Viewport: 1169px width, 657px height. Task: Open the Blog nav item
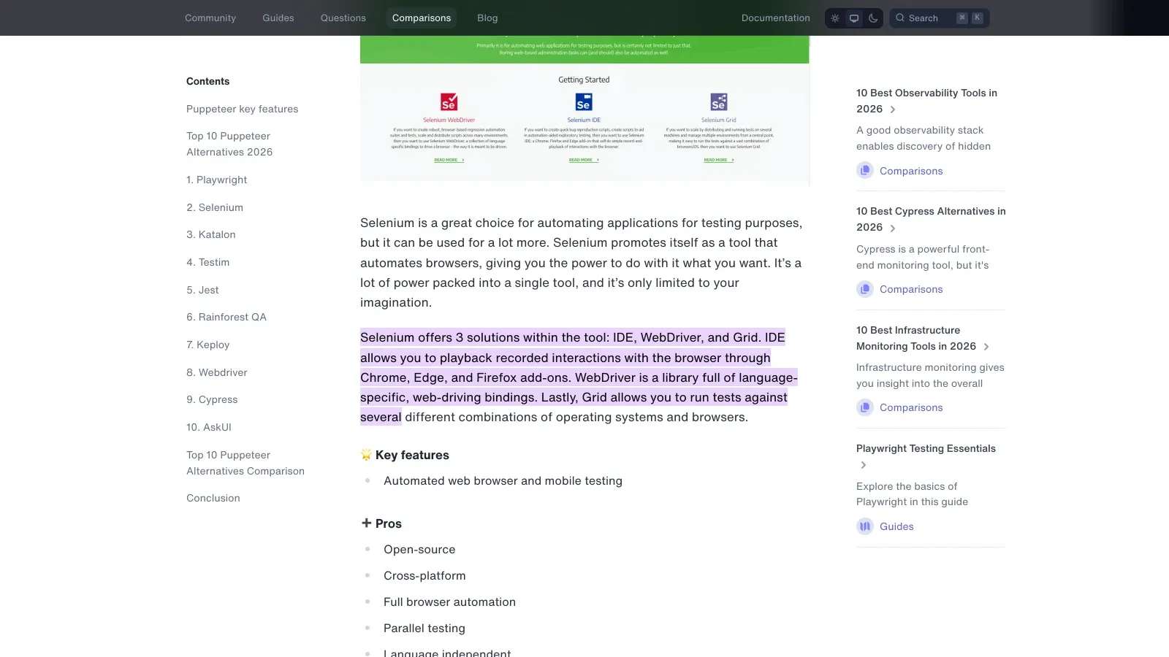pos(487,18)
